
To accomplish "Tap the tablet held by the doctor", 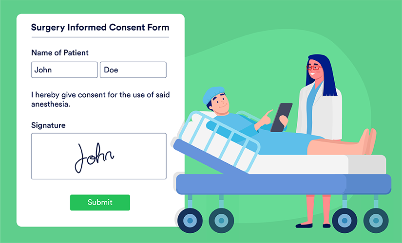I will 281,117.
